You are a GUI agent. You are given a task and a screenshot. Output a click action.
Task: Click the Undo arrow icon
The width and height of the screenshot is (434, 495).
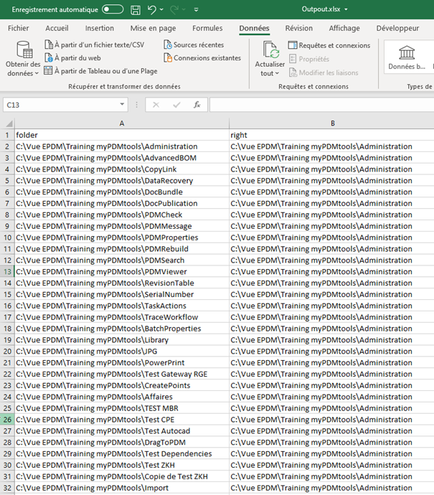coord(151,10)
